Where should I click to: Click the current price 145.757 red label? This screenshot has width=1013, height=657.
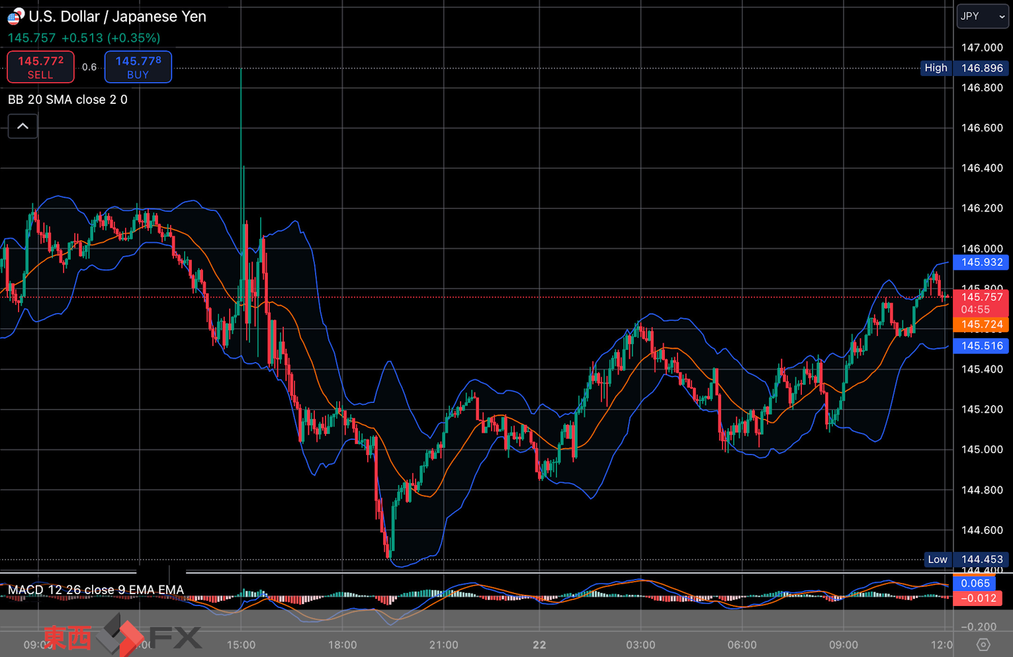coord(982,303)
